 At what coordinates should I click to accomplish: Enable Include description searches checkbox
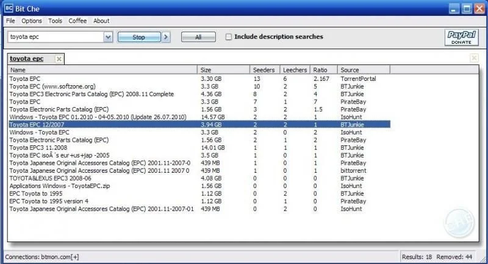229,37
